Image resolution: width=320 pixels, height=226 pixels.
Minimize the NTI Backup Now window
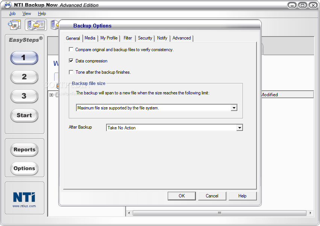point(292,5)
